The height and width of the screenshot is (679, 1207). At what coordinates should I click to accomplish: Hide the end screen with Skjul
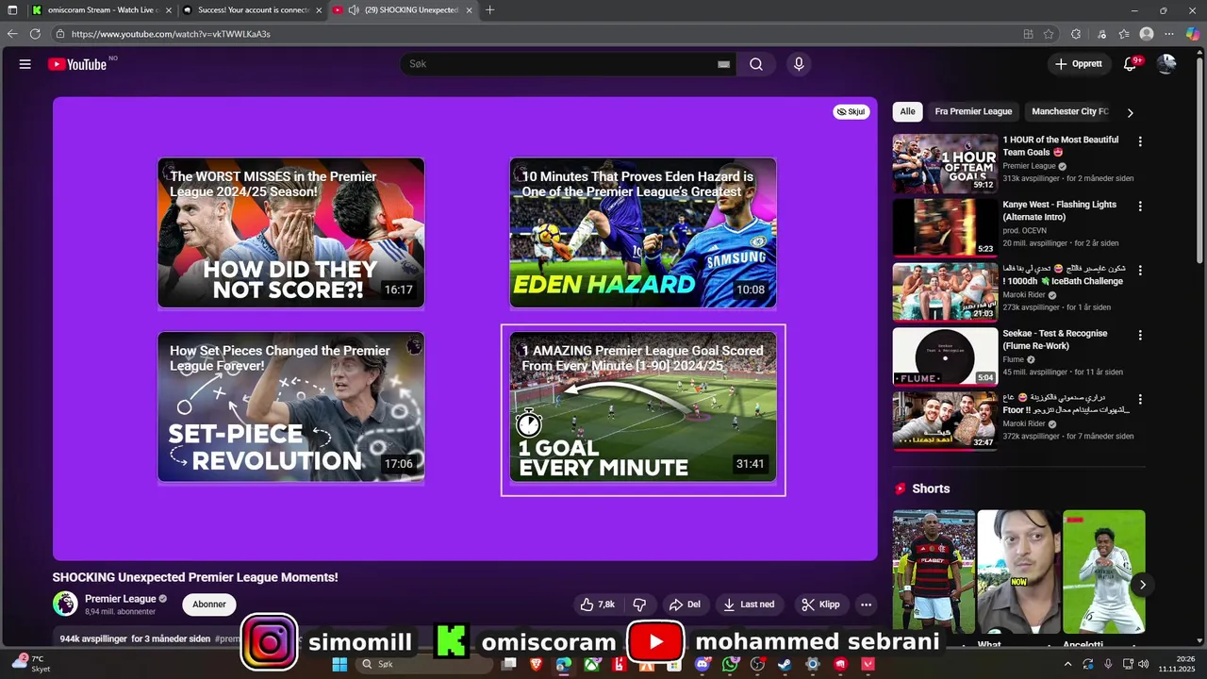852,111
